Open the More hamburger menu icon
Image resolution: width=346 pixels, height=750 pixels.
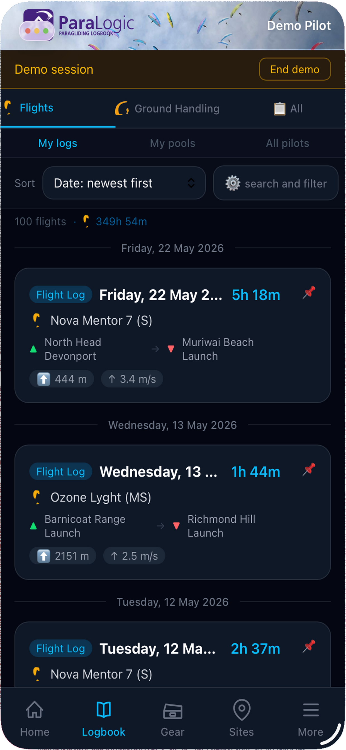311,710
